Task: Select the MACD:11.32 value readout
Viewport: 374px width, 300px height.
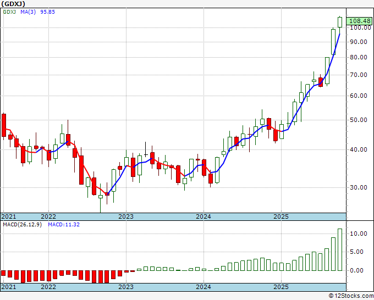Action: tap(64, 225)
